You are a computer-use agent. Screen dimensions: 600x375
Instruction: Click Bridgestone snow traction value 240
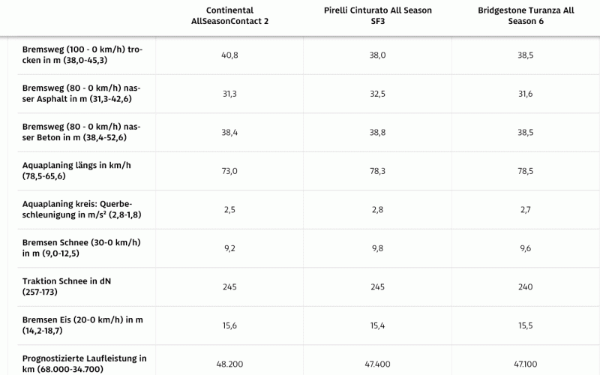(526, 286)
